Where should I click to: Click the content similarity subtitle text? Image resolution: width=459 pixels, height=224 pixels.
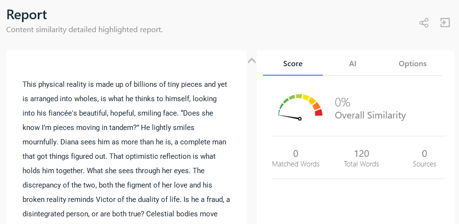(84, 30)
